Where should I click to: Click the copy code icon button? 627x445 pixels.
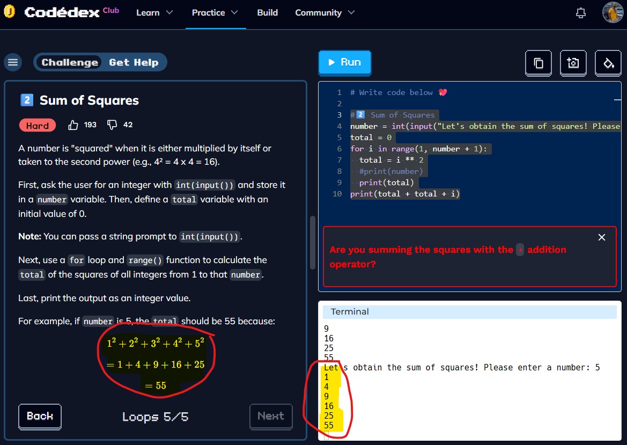pyautogui.click(x=538, y=63)
